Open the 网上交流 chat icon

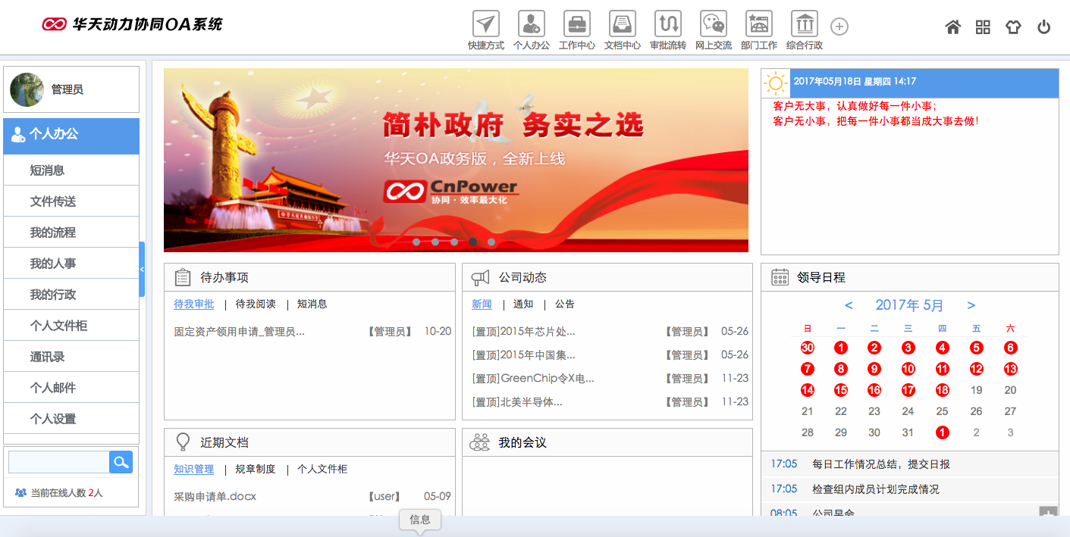point(713,24)
